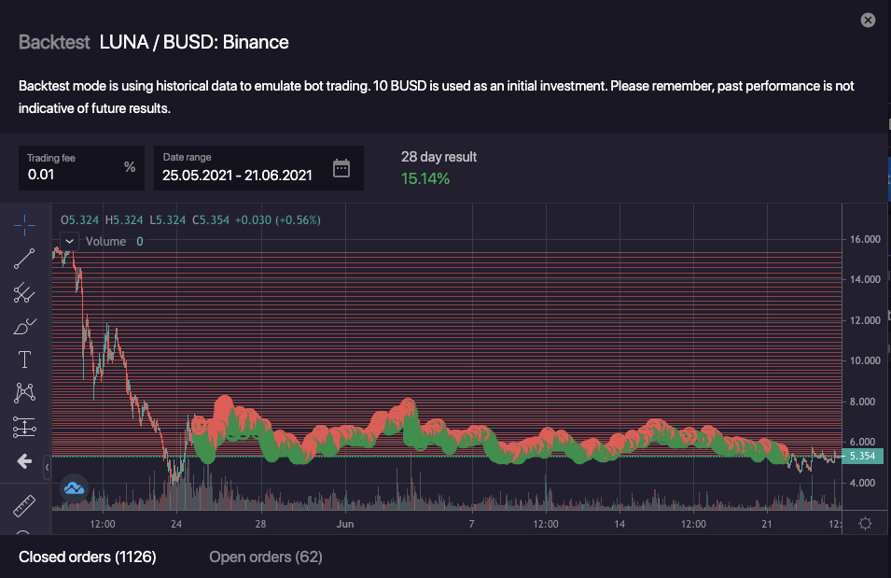
Task: Collapse the drawing toolbar side handle
Action: pyautogui.click(x=48, y=461)
